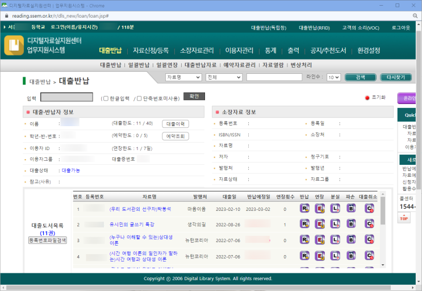Click the 파손 (damaged) icon for book 4
The width and height of the screenshot is (422, 291).
[x=351, y=257]
